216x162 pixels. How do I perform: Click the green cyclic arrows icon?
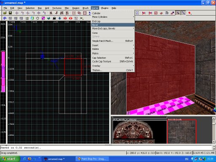click(x=32, y=18)
